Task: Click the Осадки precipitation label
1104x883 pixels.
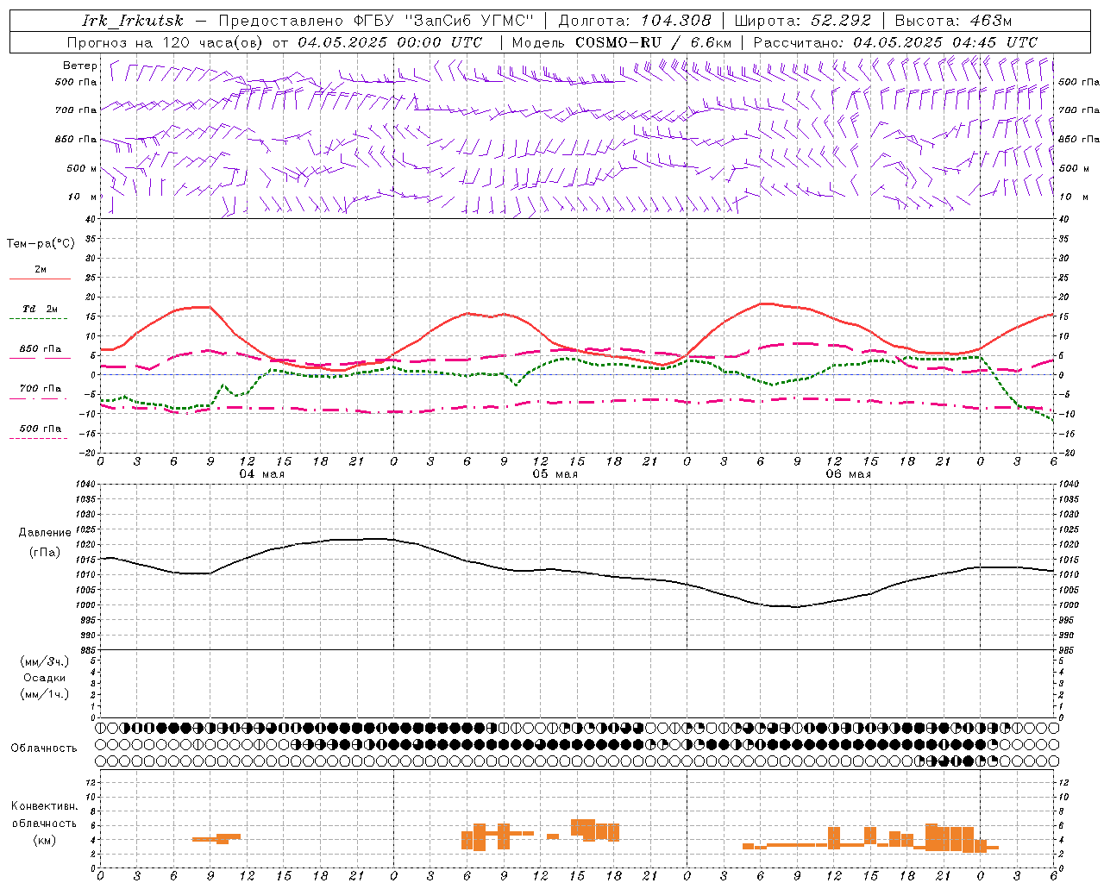Action: pyautogui.click(x=45, y=678)
